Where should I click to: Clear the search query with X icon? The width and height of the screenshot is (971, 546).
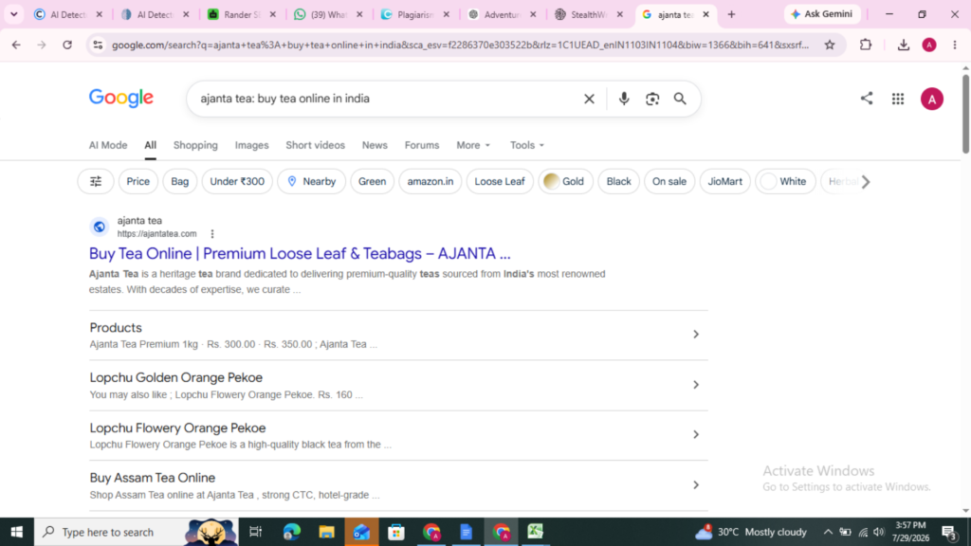(589, 99)
